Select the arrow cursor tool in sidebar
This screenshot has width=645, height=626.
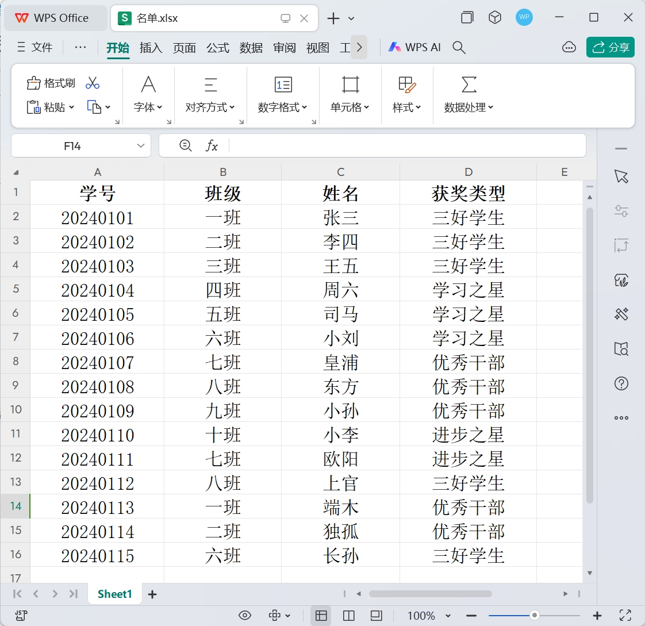(x=621, y=176)
